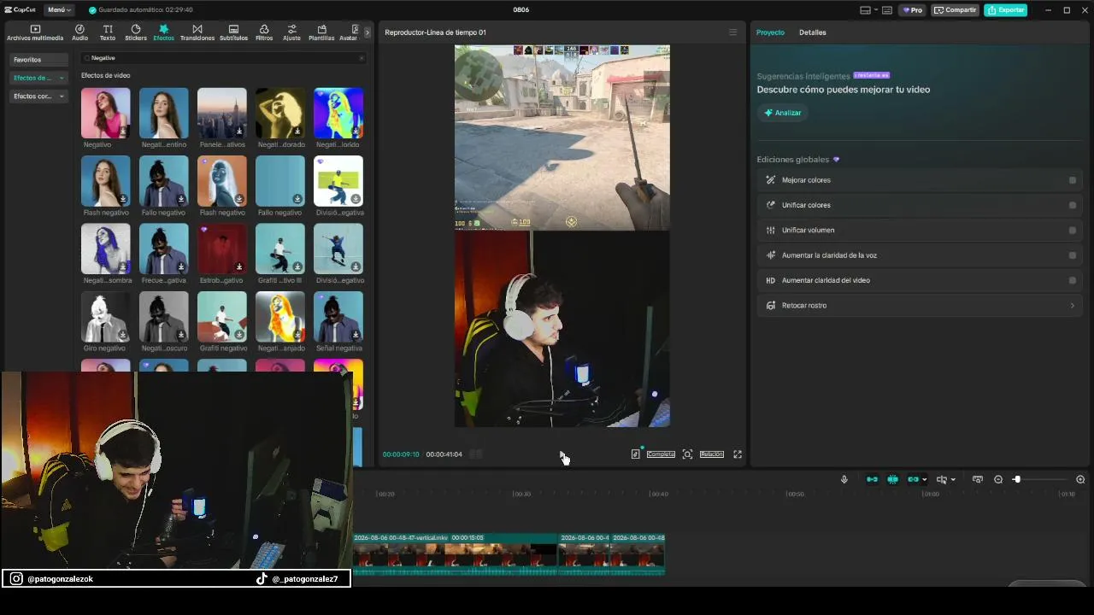Screen dimensions: 1094x615
Task: Open the Filtros panel
Action: [x=264, y=32]
